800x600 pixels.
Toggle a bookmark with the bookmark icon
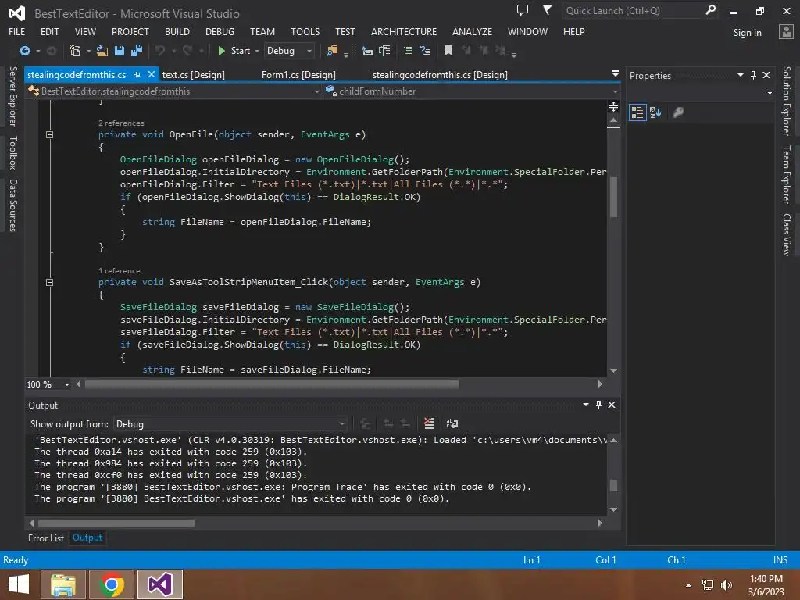click(x=448, y=51)
